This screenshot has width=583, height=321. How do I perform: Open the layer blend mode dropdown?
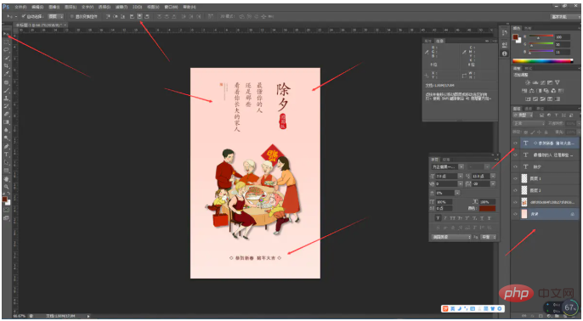click(529, 123)
